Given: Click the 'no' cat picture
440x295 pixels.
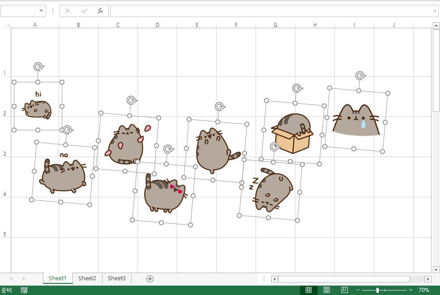Looking at the screenshot, I should [63, 174].
